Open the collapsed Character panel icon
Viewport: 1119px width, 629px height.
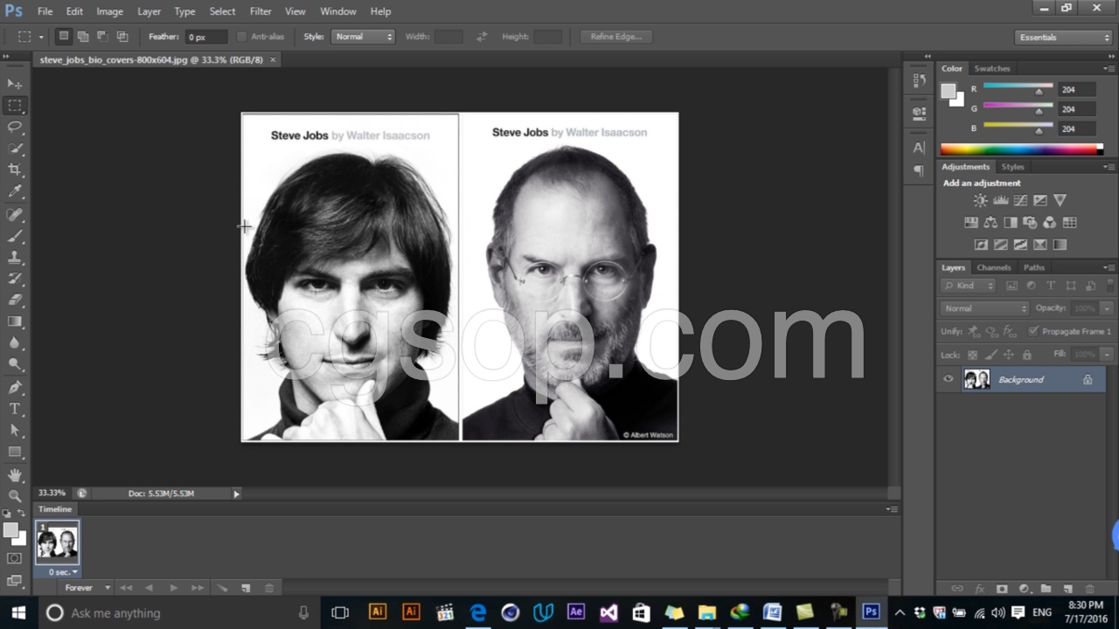[x=919, y=148]
